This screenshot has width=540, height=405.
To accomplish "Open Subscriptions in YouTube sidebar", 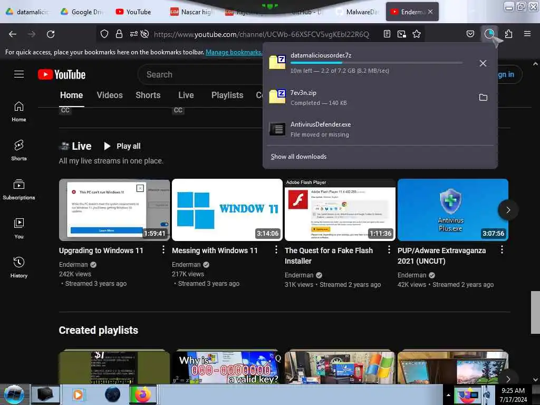I will [x=19, y=190].
